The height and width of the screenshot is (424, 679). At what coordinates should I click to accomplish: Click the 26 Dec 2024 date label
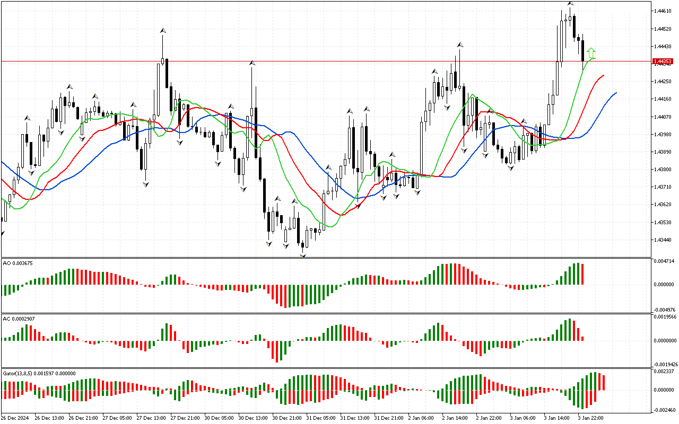(15, 418)
